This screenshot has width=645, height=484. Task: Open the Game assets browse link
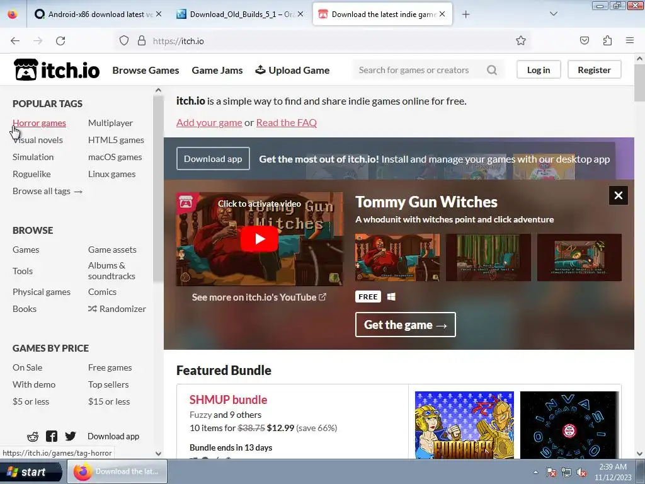(x=112, y=250)
